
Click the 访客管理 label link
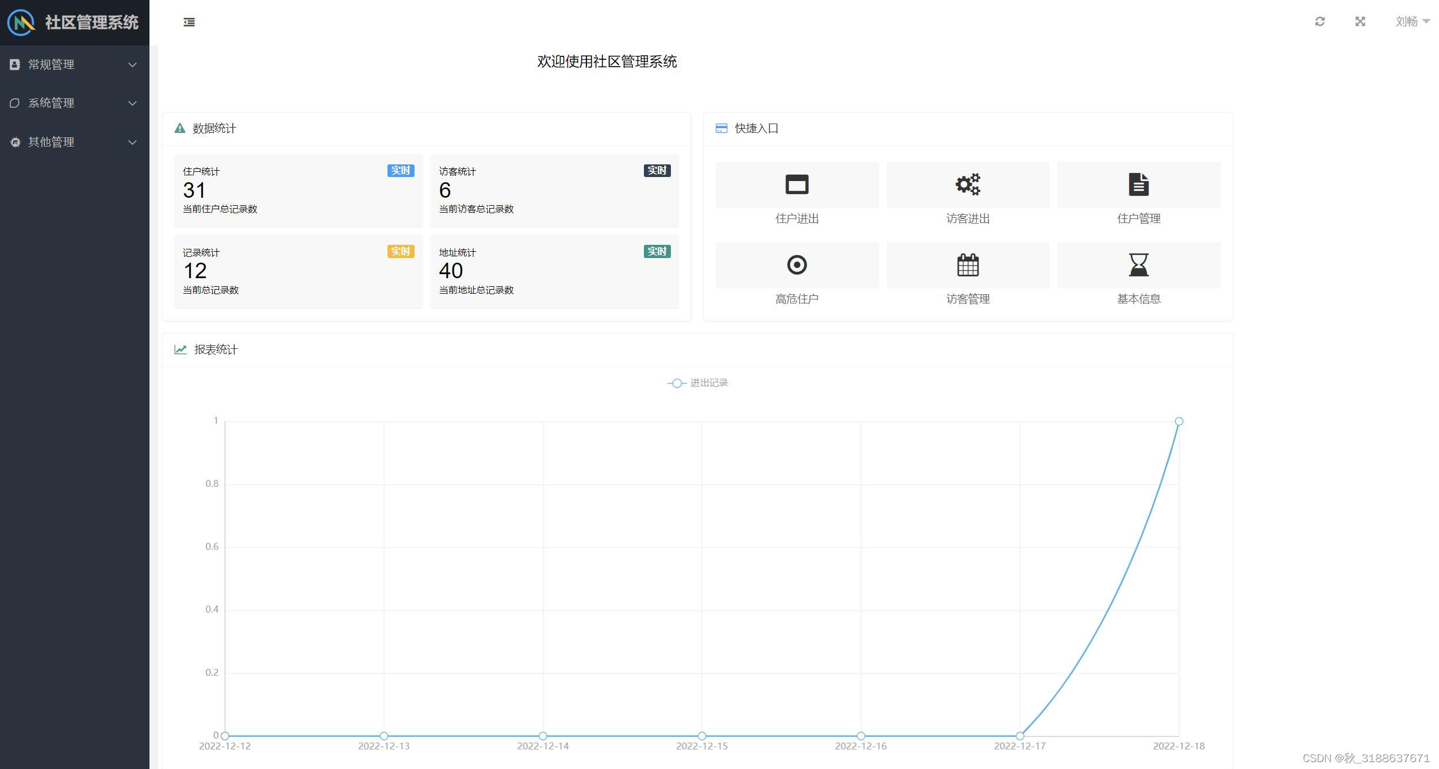point(968,299)
